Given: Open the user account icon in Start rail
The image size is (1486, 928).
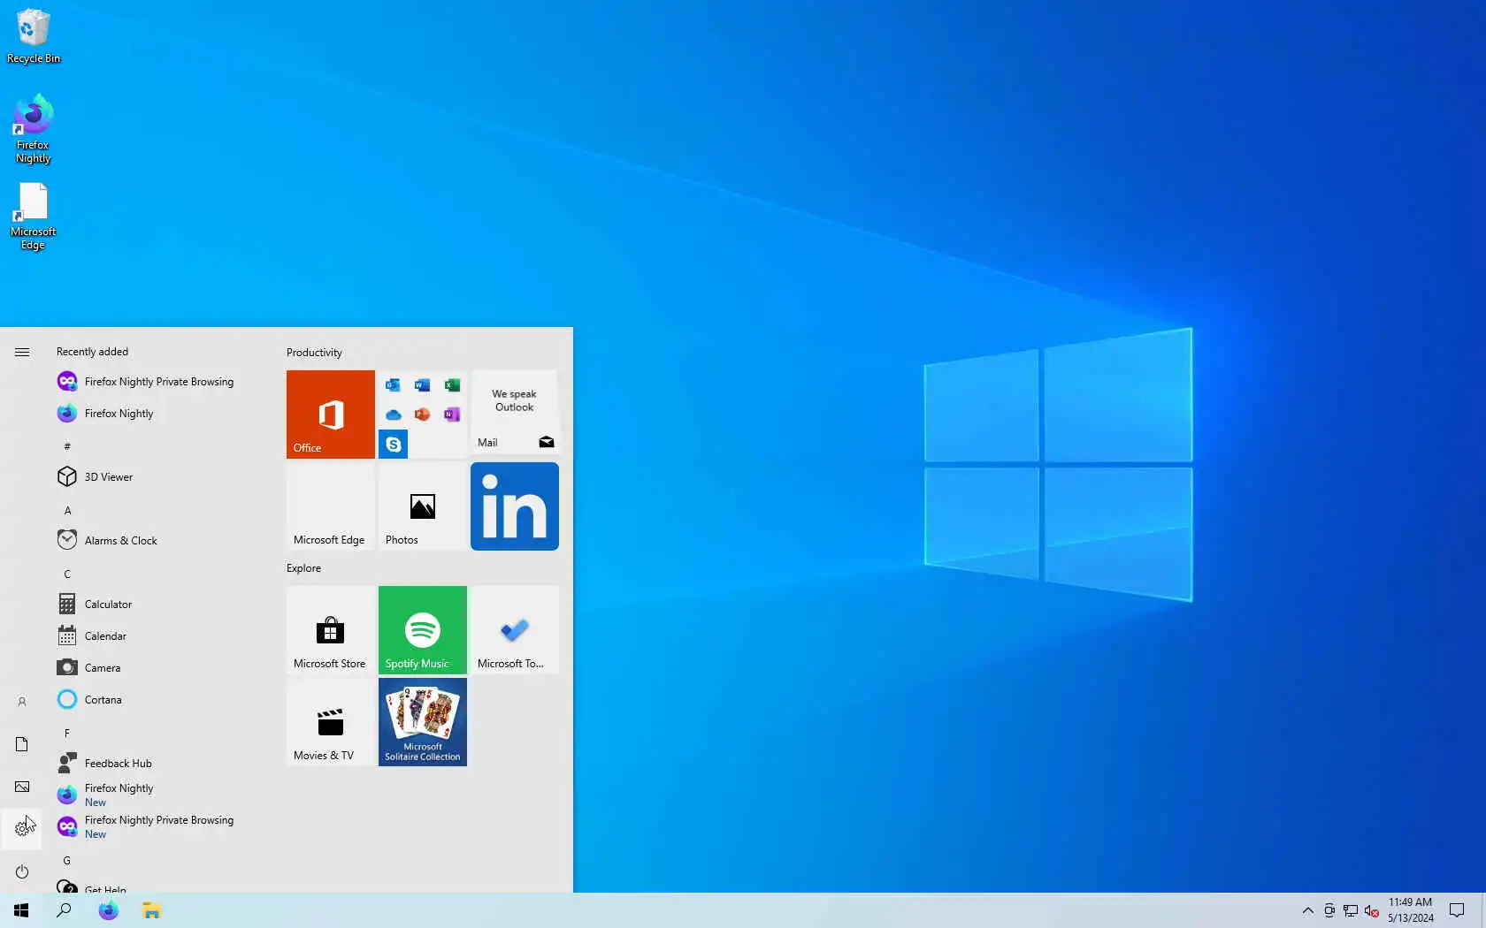Looking at the screenshot, I should click(x=22, y=702).
